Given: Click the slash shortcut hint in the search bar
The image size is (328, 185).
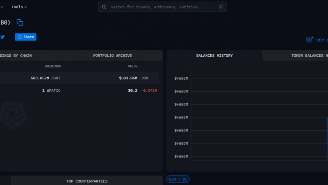Looking at the screenshot, I should [221, 7].
